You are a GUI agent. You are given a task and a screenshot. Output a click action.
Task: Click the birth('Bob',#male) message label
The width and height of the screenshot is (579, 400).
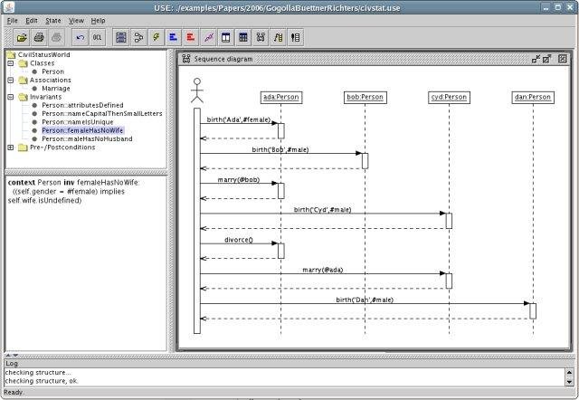click(280, 149)
